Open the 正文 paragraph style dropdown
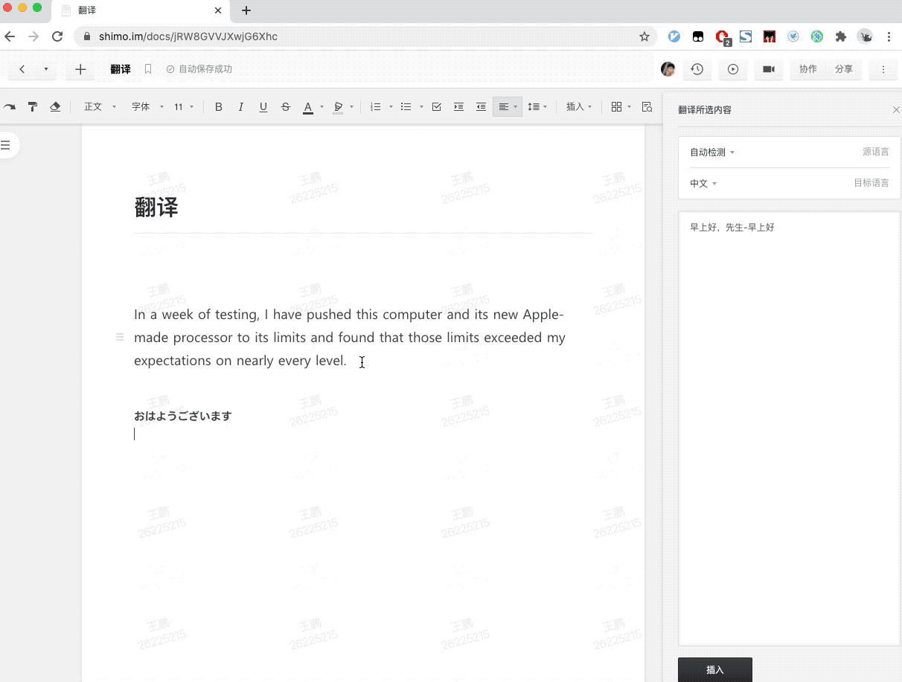The height and width of the screenshot is (682, 902). pyautogui.click(x=100, y=107)
